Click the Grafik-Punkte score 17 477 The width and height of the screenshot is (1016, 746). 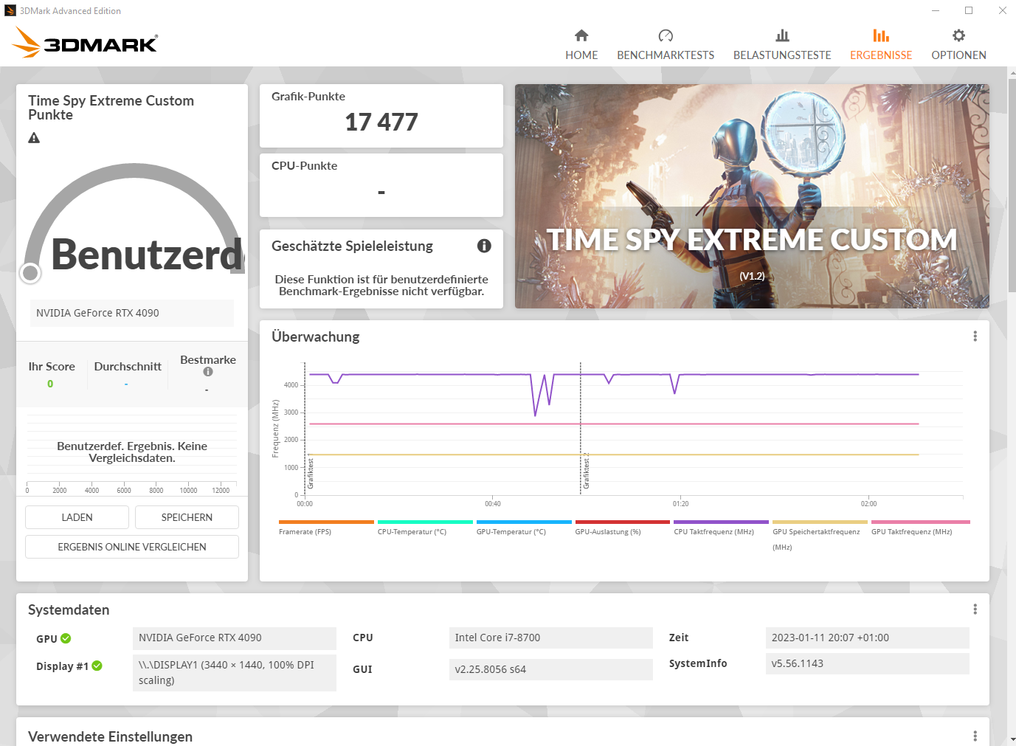(x=381, y=122)
